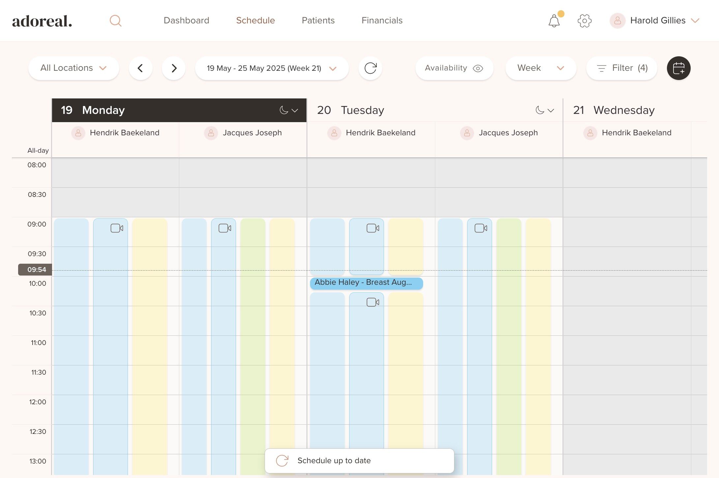
Task: Open the Financials tab
Action: [x=382, y=20]
